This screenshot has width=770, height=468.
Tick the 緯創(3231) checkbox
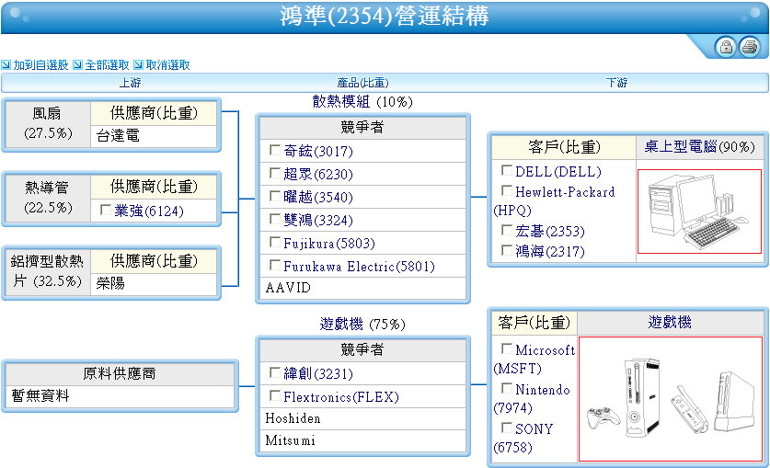[x=275, y=372]
